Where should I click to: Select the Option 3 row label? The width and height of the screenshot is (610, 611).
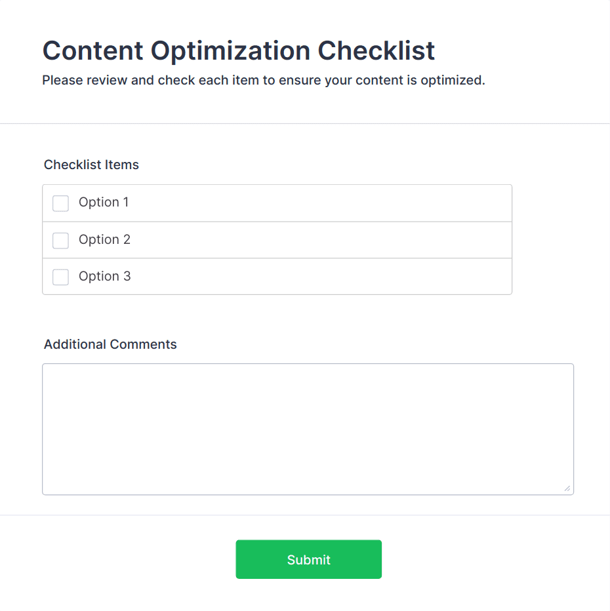click(104, 276)
